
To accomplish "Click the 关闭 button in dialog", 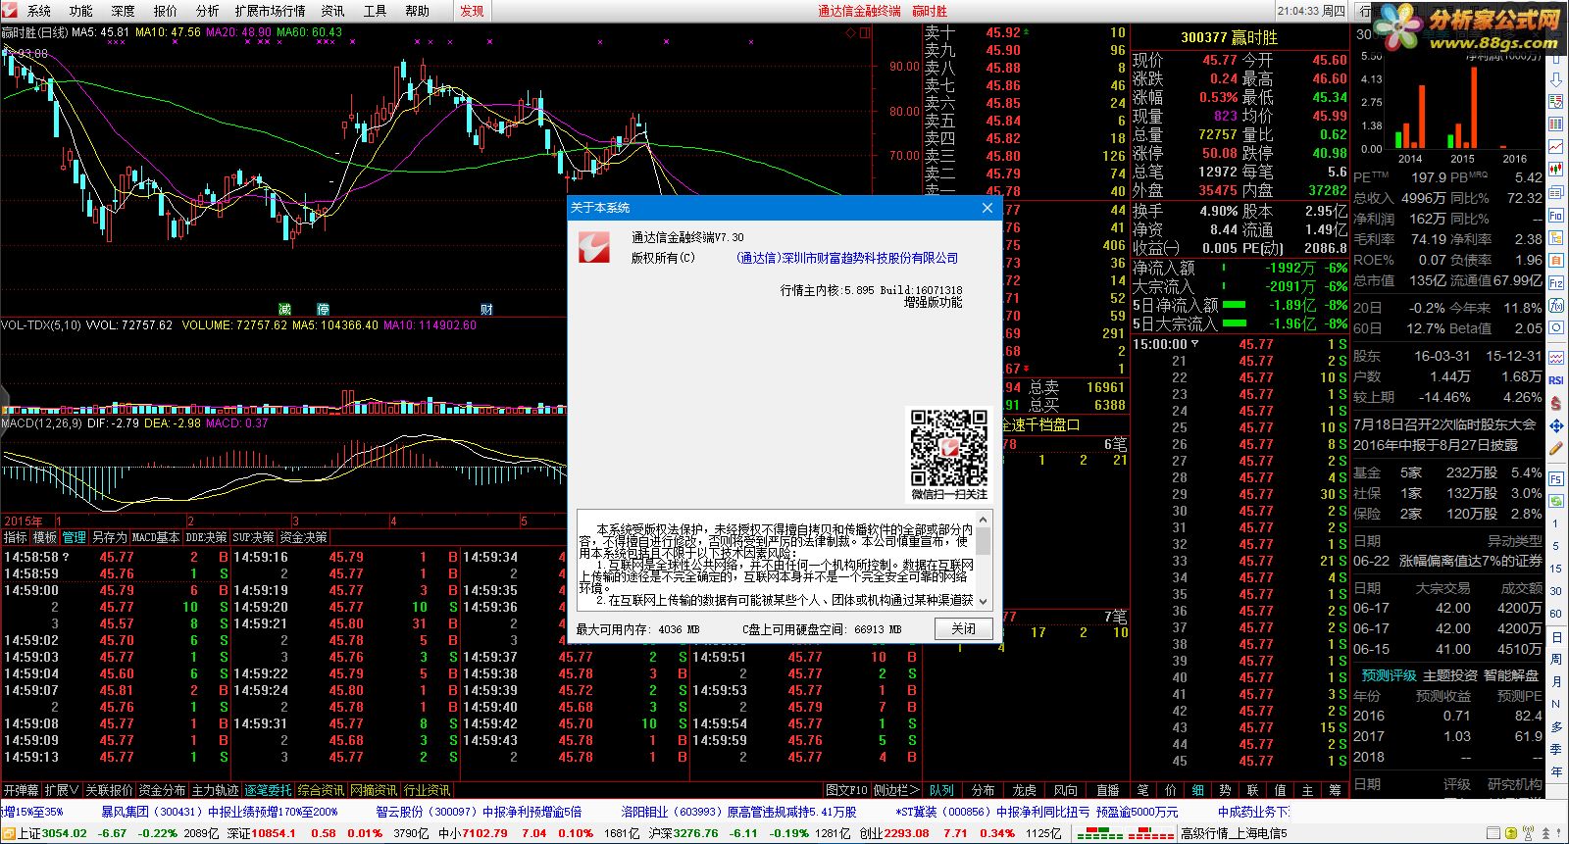I will [964, 629].
